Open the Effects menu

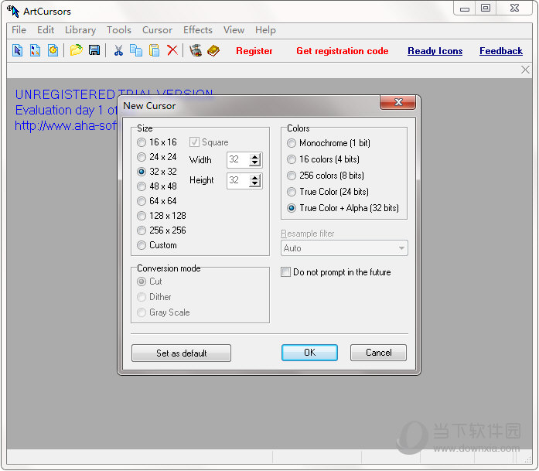pos(198,30)
